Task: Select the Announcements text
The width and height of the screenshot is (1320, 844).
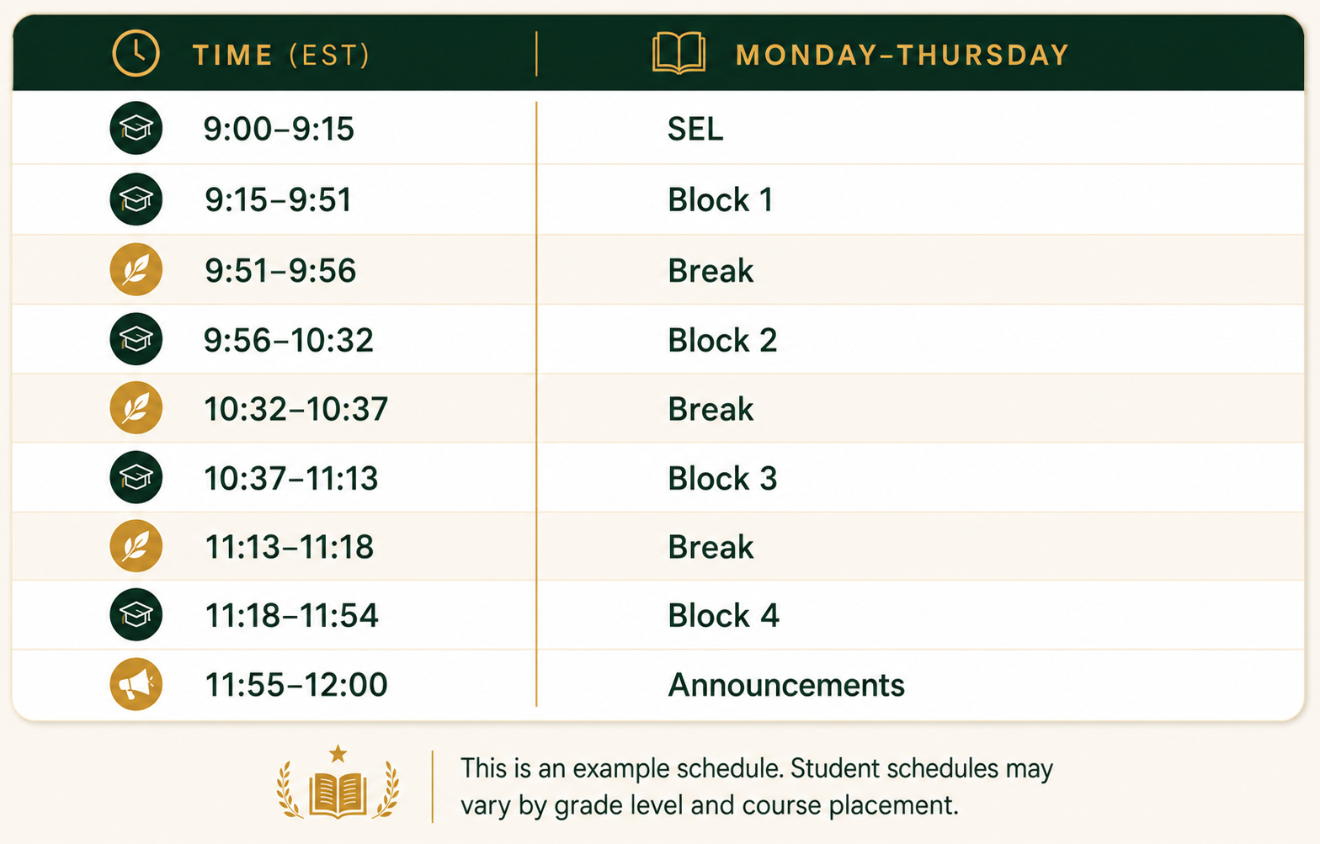Action: [x=786, y=685]
